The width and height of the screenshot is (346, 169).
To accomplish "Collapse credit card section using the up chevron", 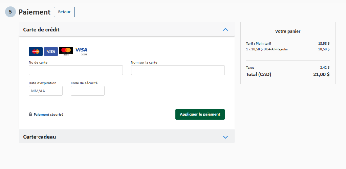I will [225, 29].
